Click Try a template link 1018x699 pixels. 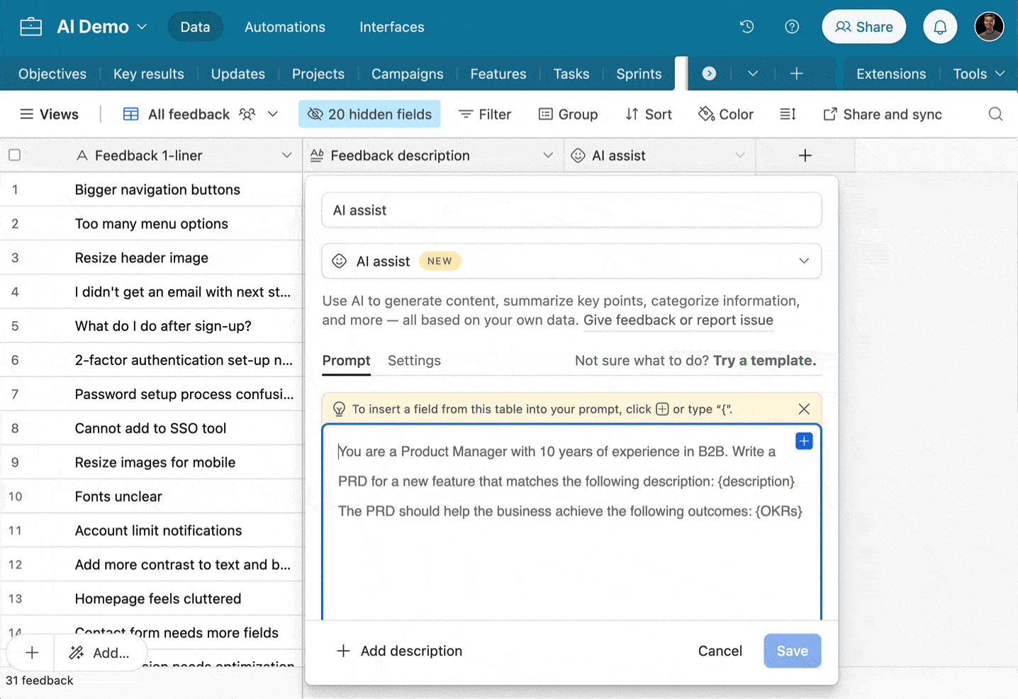tap(764, 360)
